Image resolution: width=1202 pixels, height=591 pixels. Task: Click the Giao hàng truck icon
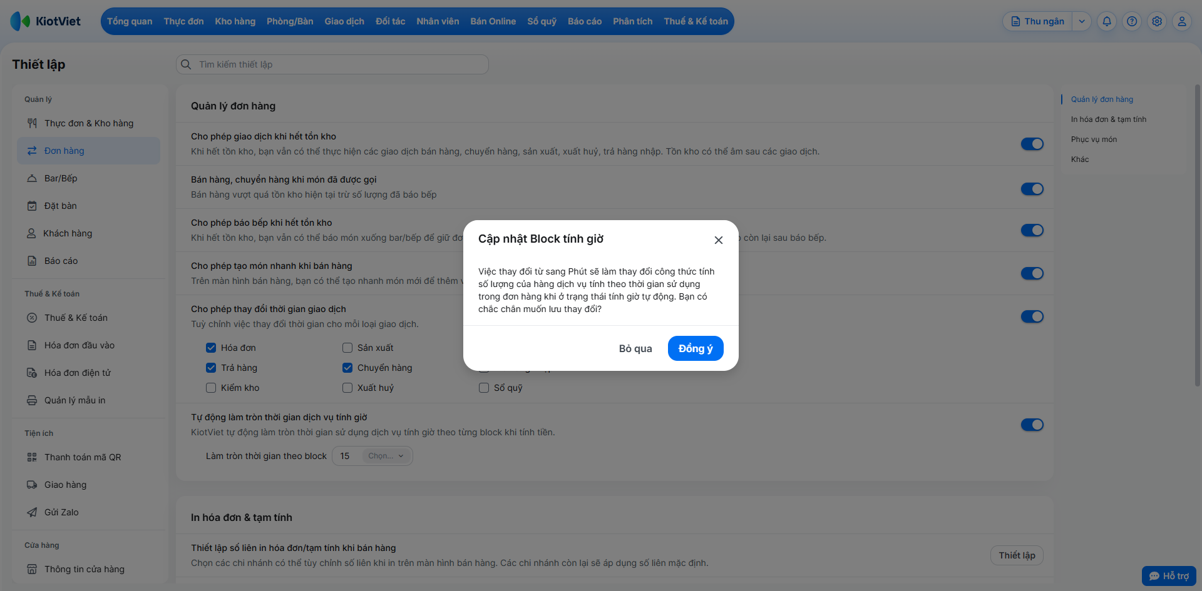(32, 485)
